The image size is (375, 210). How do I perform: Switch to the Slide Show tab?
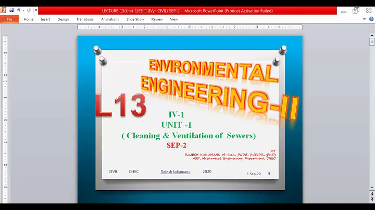(x=135, y=19)
